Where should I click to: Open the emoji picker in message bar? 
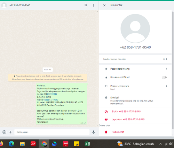tap(4, 132)
